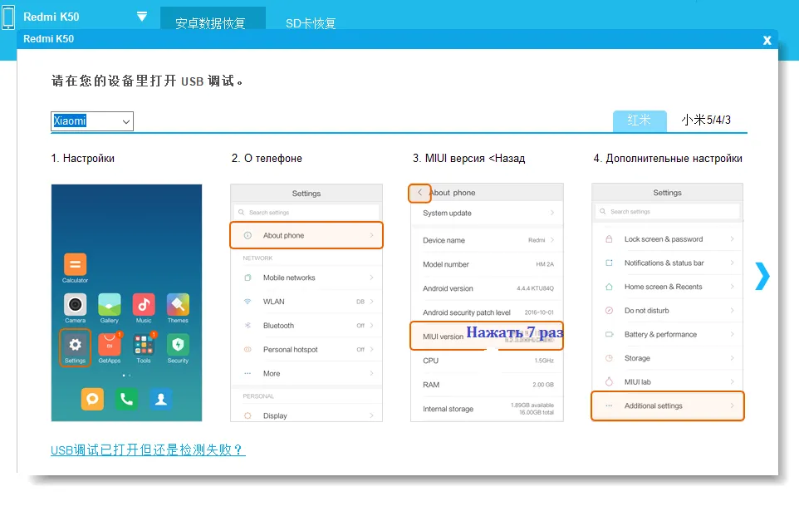Click Notifications & status bar row in step 4
799x516 pixels.
tap(668, 263)
